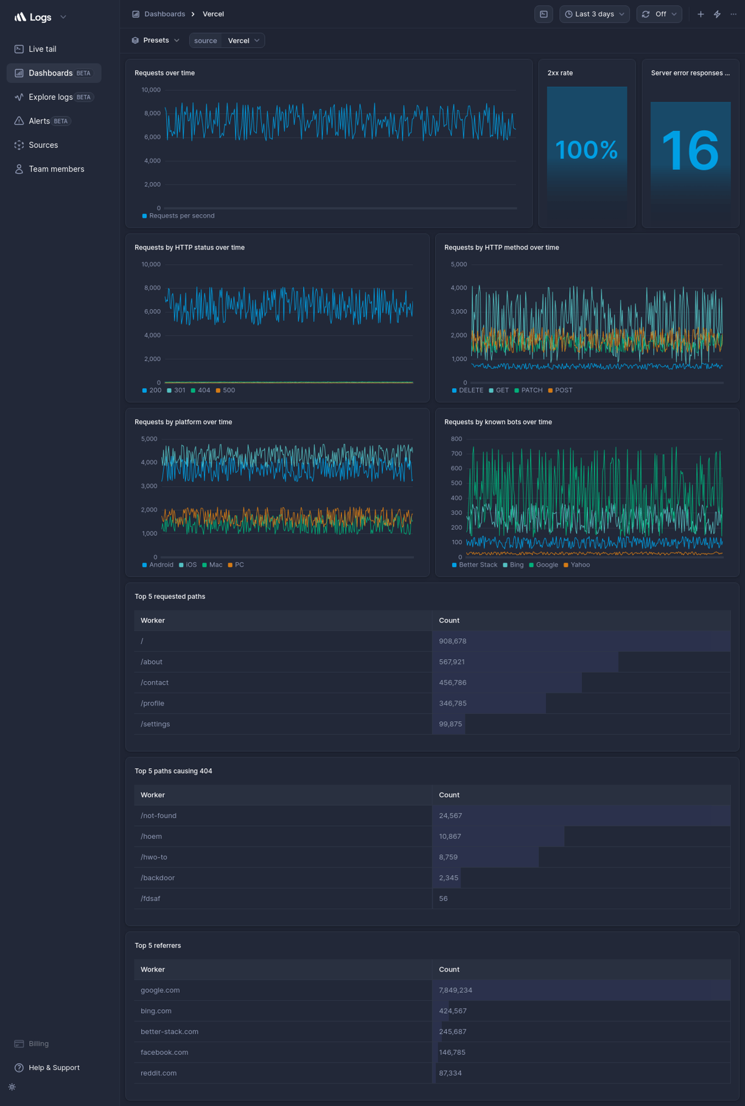Toggle the GET method legend item
The image size is (745, 1106).
pyautogui.click(x=498, y=390)
